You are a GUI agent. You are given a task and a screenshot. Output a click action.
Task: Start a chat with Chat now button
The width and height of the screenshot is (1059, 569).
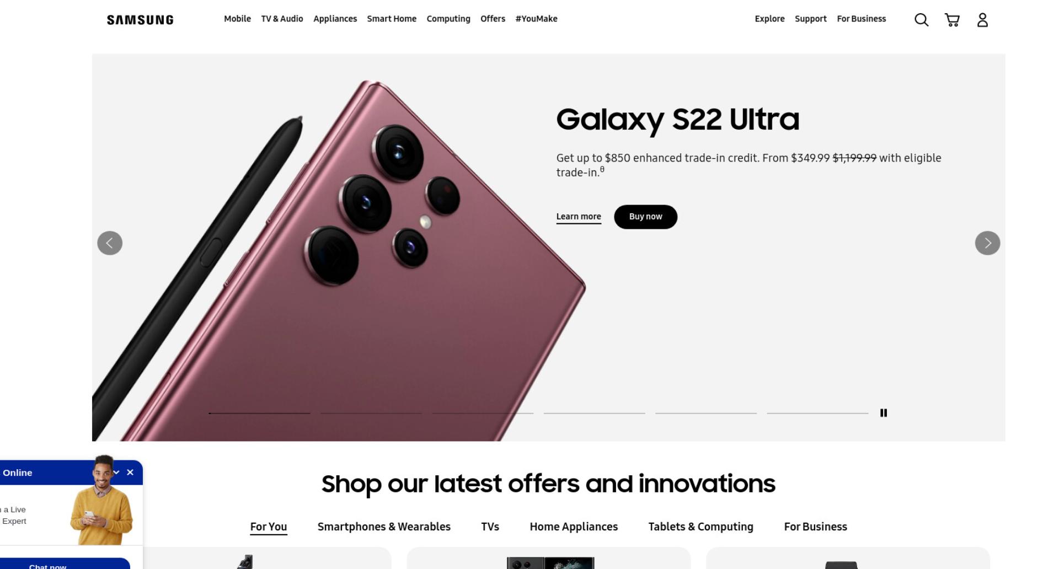pyautogui.click(x=48, y=565)
